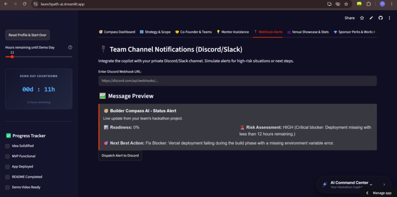Reload the current page
Viewport: 397px width, 197px height.
[x=25, y=4]
